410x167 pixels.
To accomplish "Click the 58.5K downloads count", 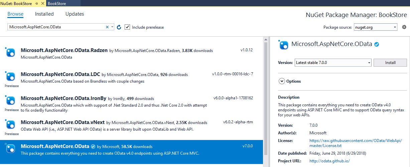I will tap(137, 147).
